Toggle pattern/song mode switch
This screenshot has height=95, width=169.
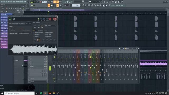click(x=32, y=2)
